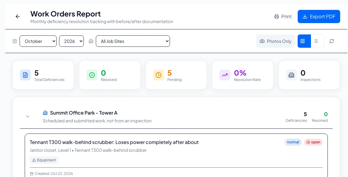348x177 pixels.
Task: Click the Resolution Rate trend icon
Action: click(225, 75)
